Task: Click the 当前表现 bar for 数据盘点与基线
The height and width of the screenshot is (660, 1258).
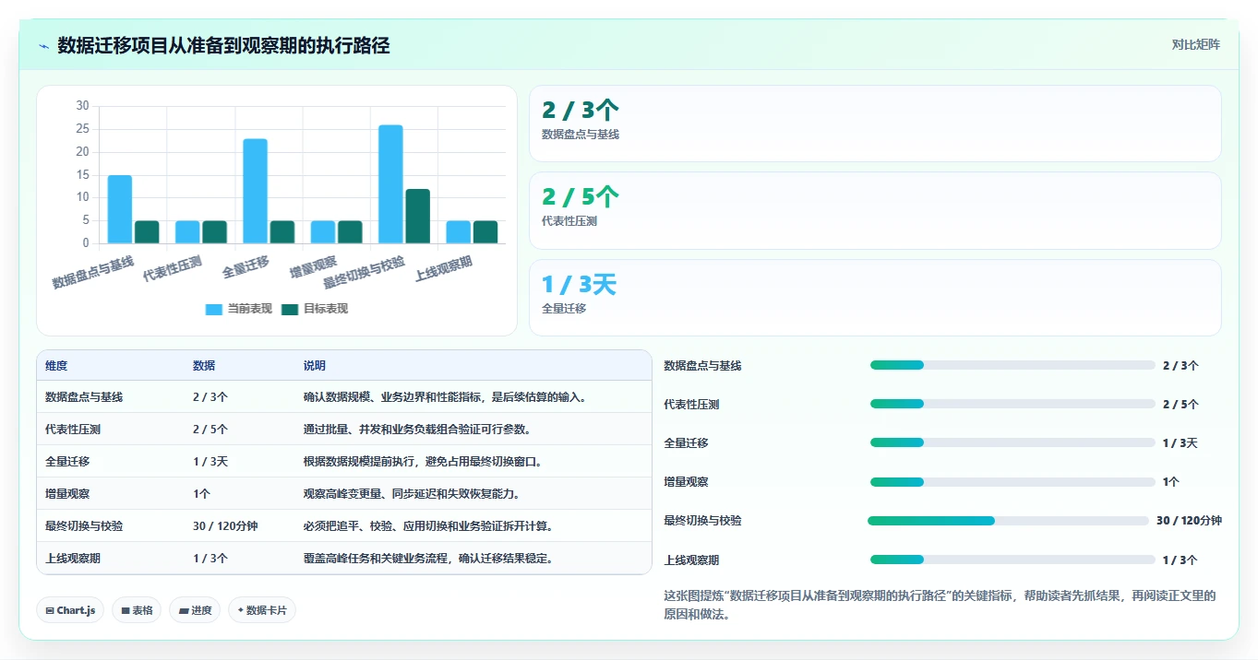Action: coord(120,209)
